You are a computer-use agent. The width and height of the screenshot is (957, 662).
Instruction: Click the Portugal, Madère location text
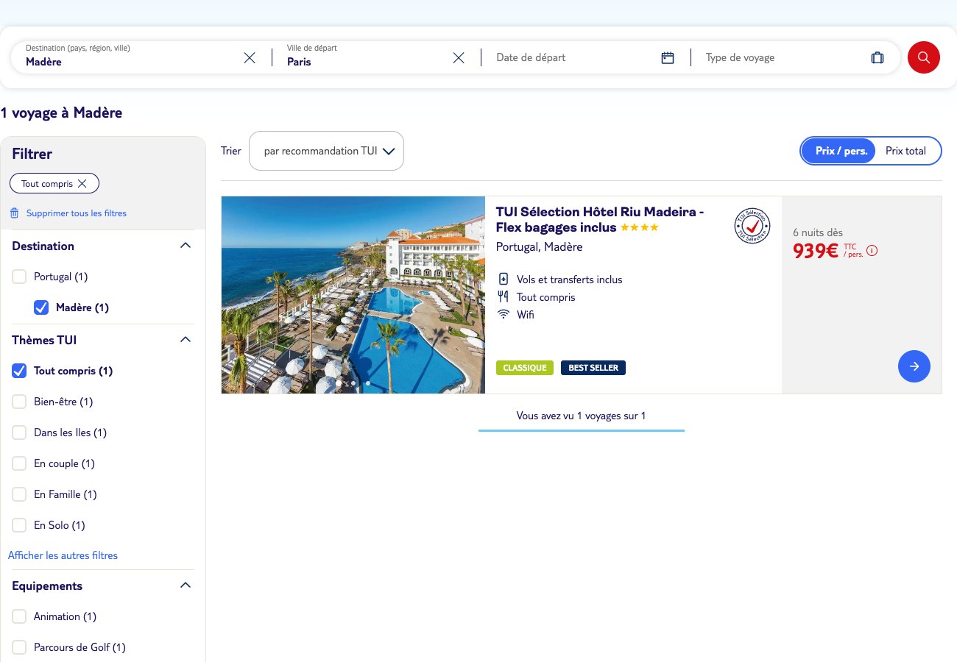(540, 246)
